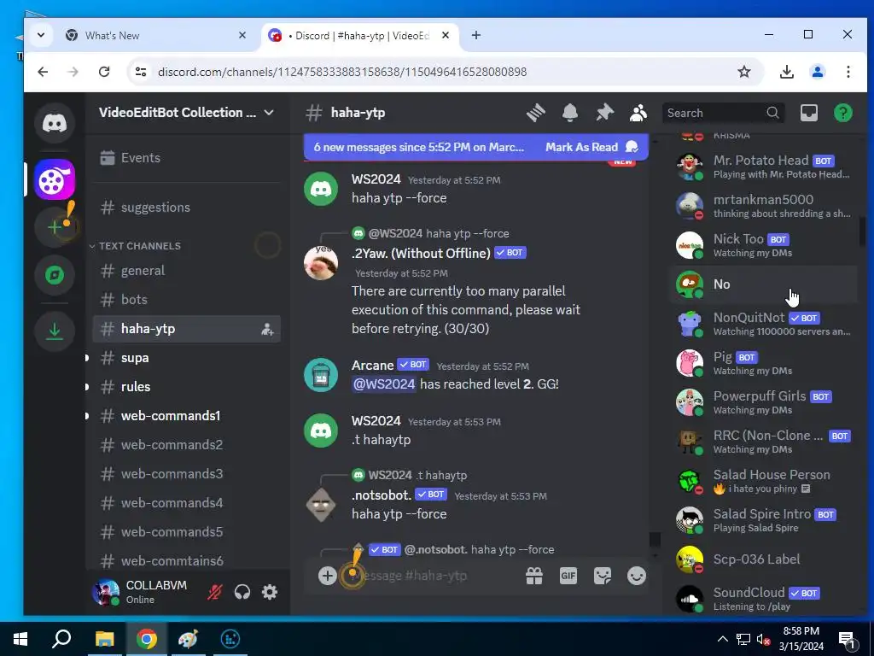Open Powerpuff Girls bot member entry
The image size is (874, 656).
tap(764, 402)
